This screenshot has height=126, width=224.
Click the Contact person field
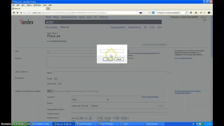pyautogui.click(x=119, y=113)
